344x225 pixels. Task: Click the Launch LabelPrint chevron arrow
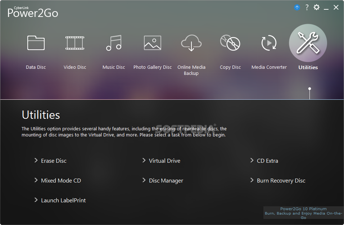tap(36, 200)
